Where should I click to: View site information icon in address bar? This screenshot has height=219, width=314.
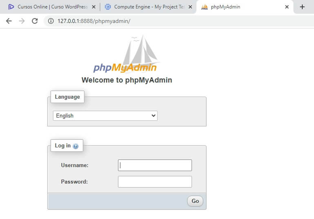point(51,21)
